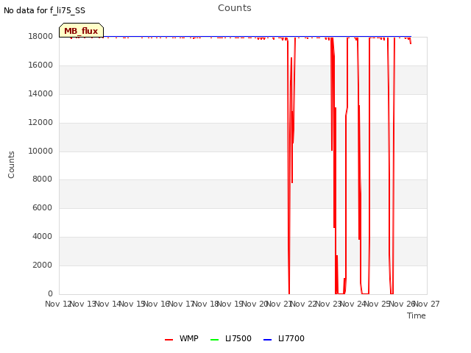Click the 16000 y-axis tick label
Viewport: 471px width, 353px height.
pyautogui.click(x=40, y=65)
